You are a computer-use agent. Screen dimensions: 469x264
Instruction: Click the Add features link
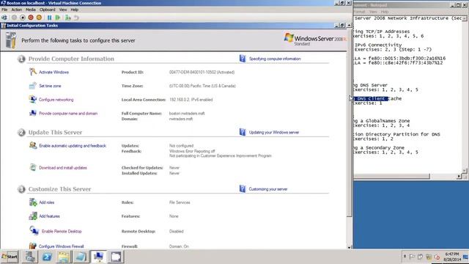click(x=49, y=216)
